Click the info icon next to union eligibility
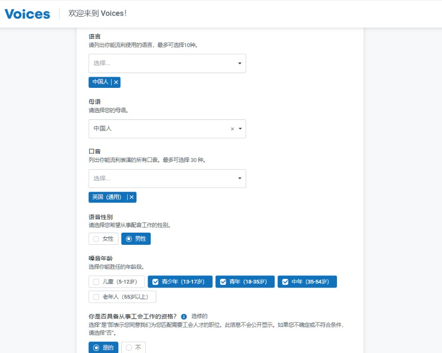The image size is (442, 353). point(184,316)
